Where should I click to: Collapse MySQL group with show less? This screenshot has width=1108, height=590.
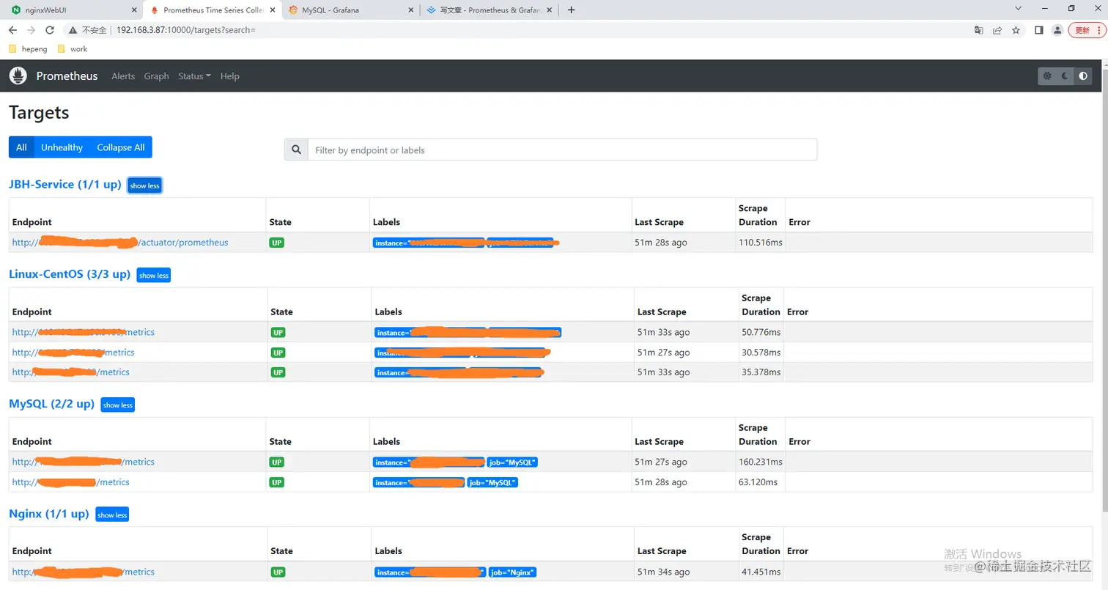coord(117,405)
